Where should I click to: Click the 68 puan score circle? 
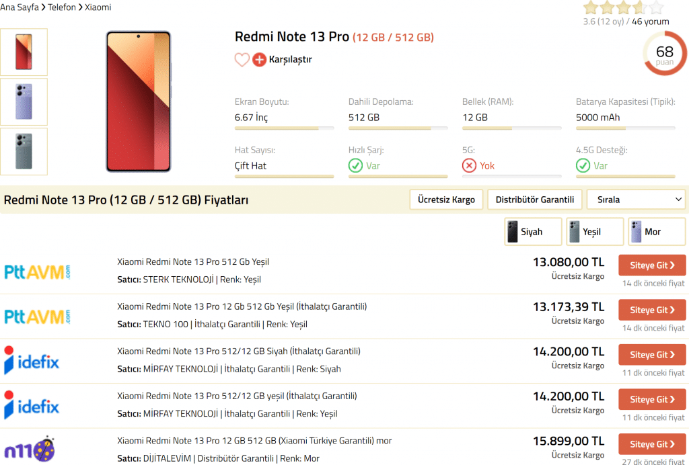[664, 54]
